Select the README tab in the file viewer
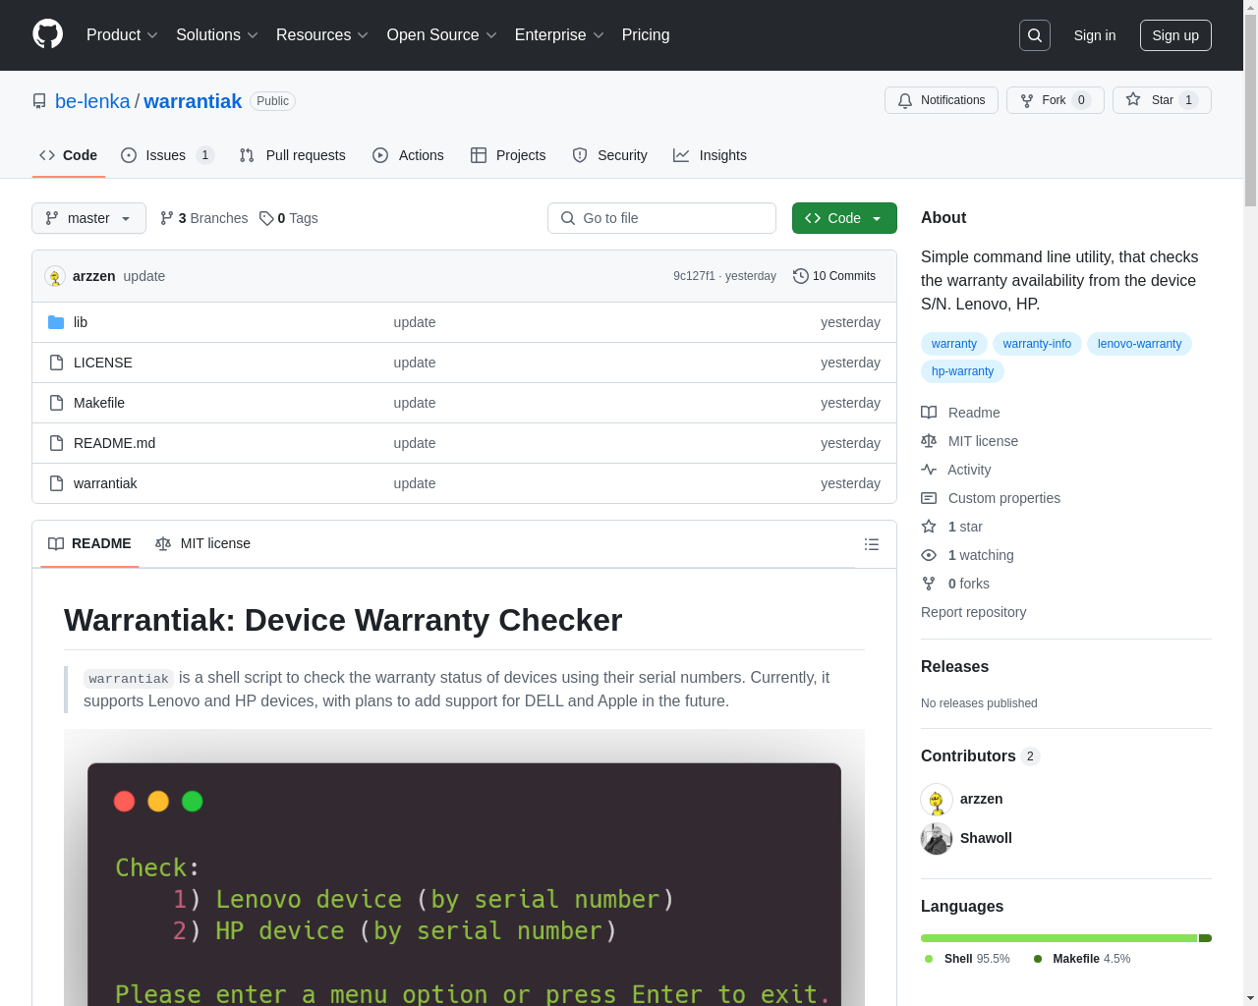The width and height of the screenshot is (1258, 1006). pos(89,543)
